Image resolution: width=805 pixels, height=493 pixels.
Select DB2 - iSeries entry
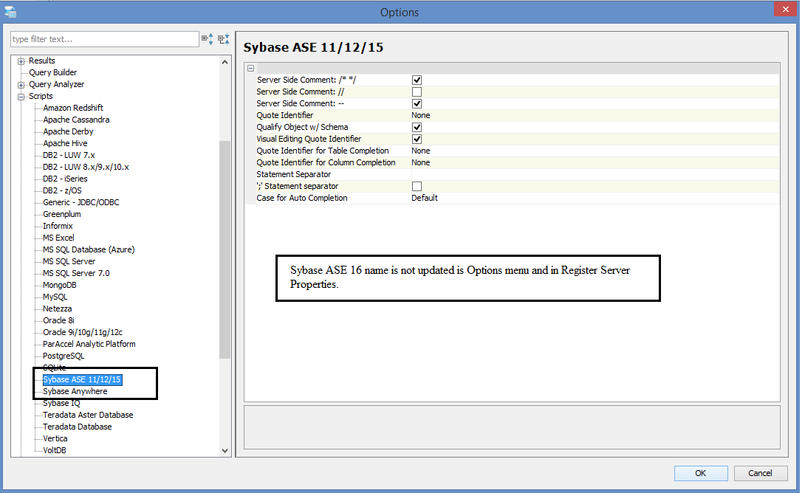65,179
